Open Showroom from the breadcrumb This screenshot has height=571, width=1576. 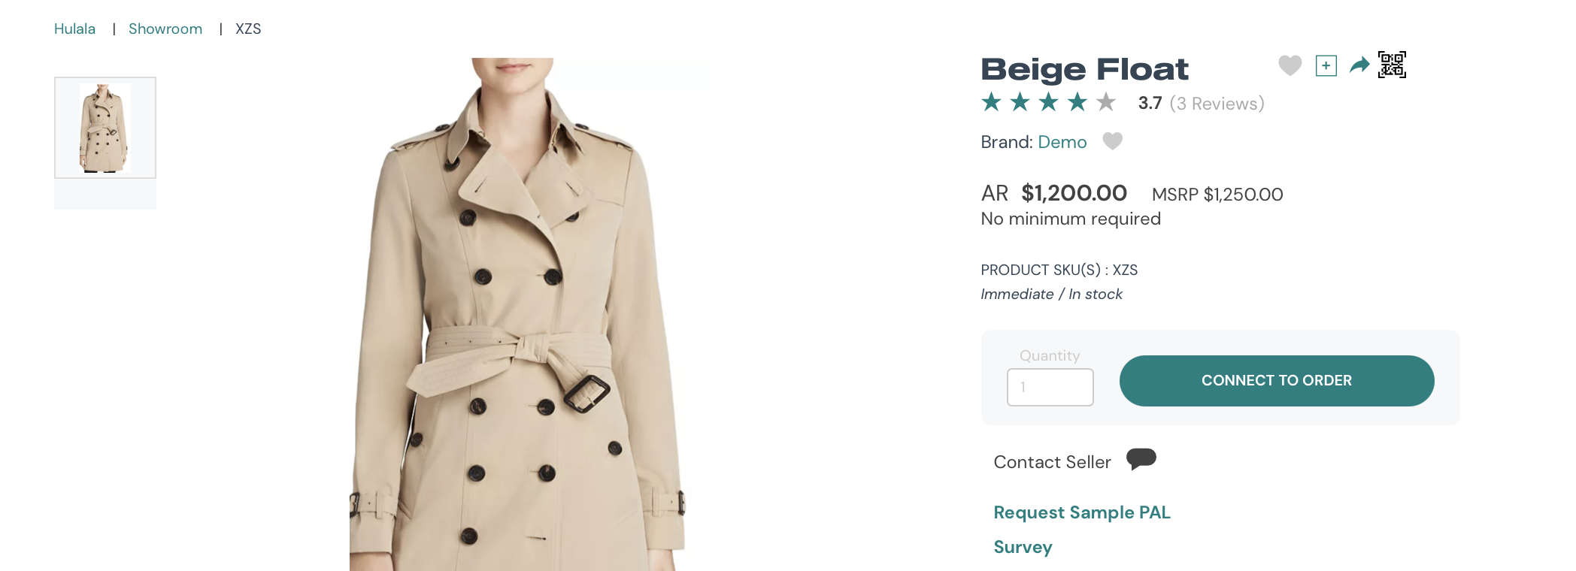tap(165, 29)
